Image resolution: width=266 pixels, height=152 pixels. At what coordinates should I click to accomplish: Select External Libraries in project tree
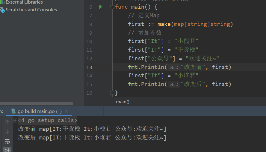pos(24,2)
